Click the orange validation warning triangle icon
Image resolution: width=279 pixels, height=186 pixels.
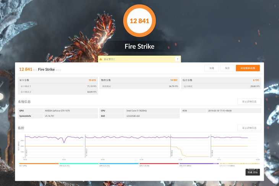pos(101,59)
